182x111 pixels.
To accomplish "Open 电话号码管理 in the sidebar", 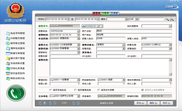I will click(15, 33).
